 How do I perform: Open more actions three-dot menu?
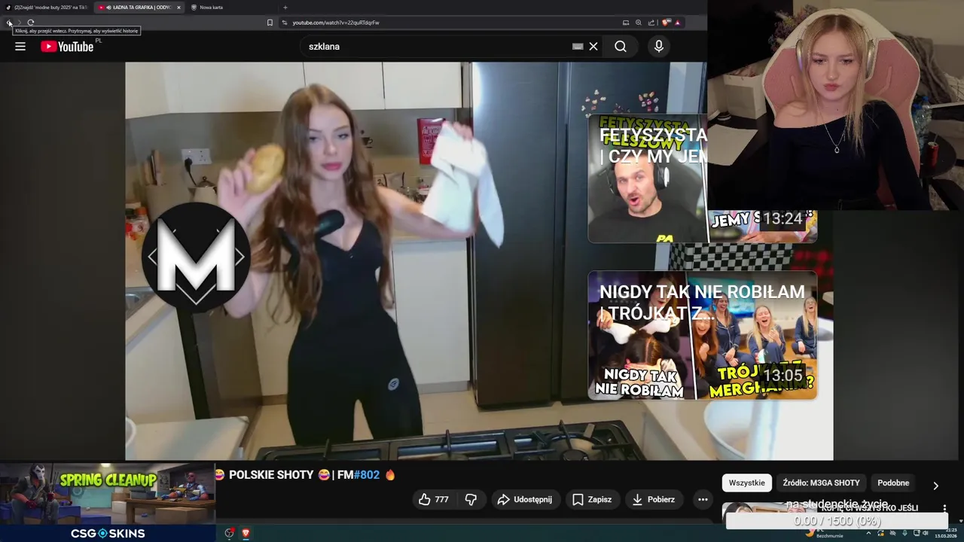[703, 499]
